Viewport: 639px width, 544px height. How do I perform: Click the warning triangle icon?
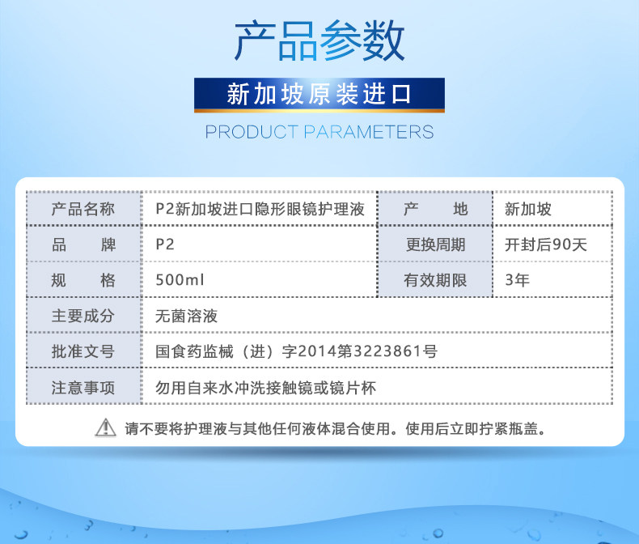[105, 427]
